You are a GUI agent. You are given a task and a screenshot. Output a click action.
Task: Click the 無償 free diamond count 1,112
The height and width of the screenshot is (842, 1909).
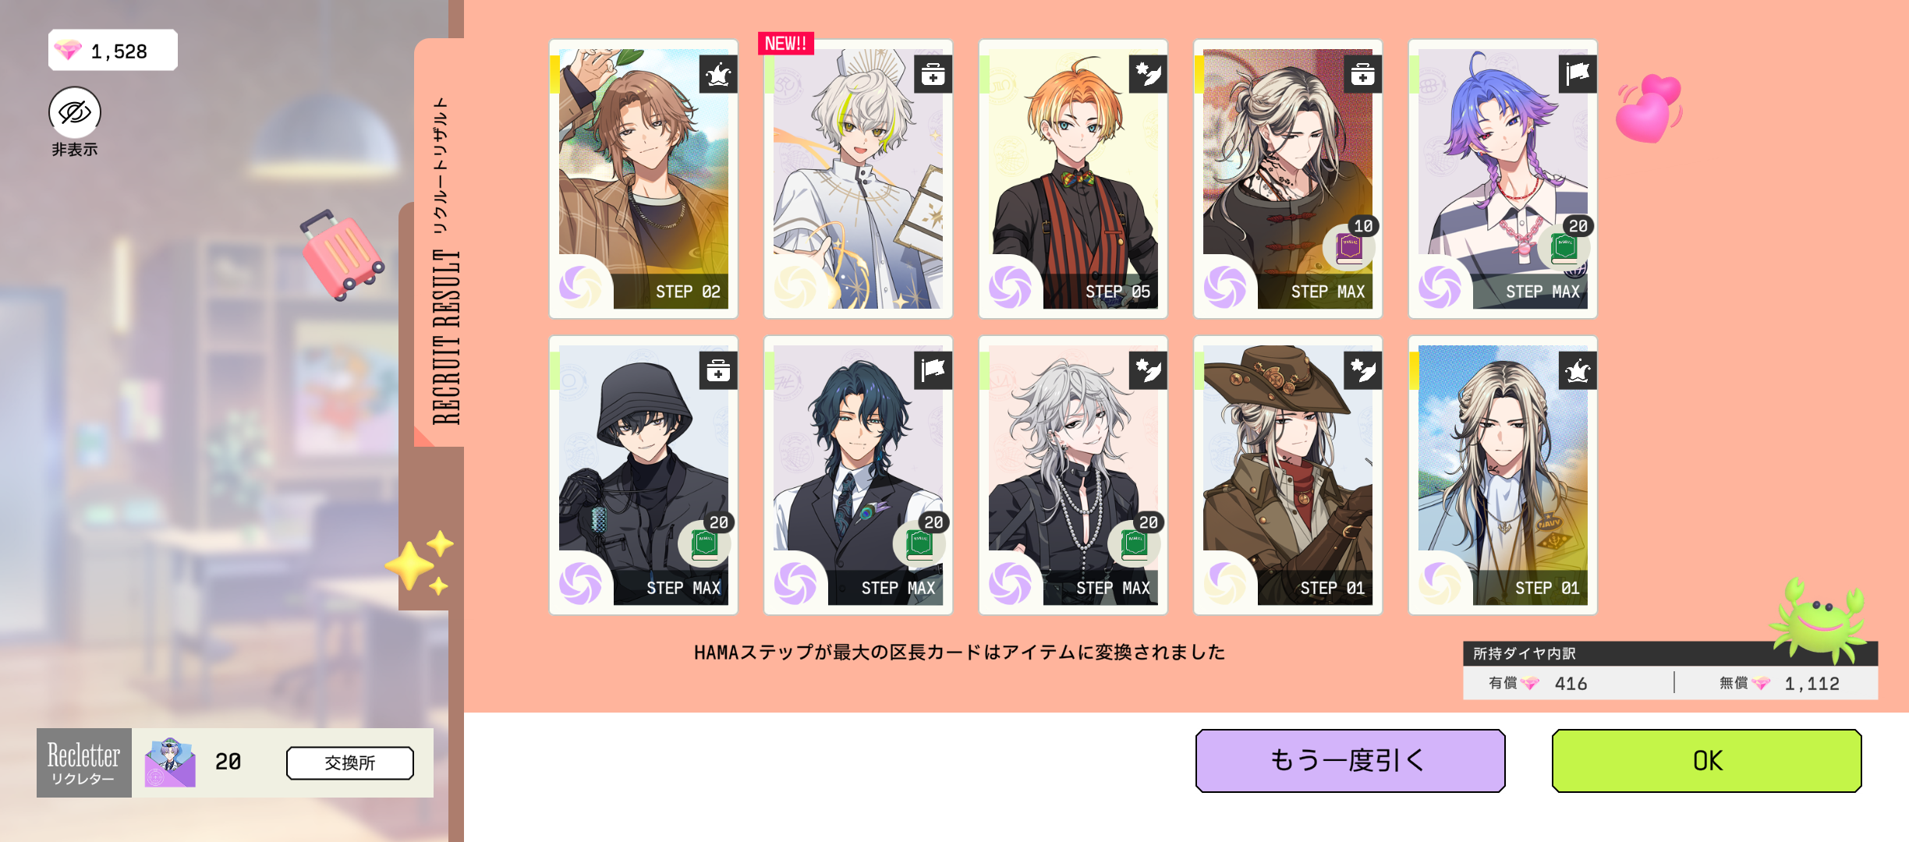(1812, 684)
